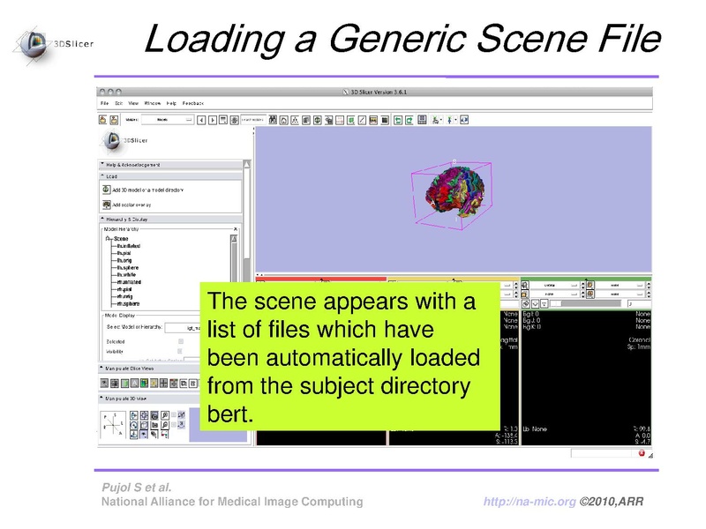
Task: Toggle the Visibility checkbox
Action: (180, 351)
